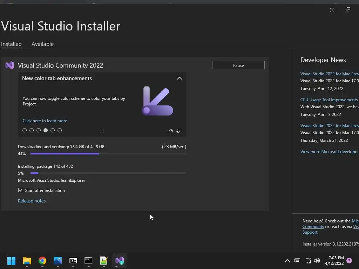Uncheck Start after installation
The height and width of the screenshot is (269, 359).
point(21,190)
